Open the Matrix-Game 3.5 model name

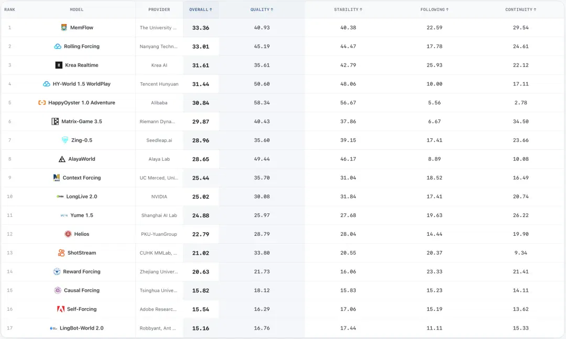click(82, 122)
